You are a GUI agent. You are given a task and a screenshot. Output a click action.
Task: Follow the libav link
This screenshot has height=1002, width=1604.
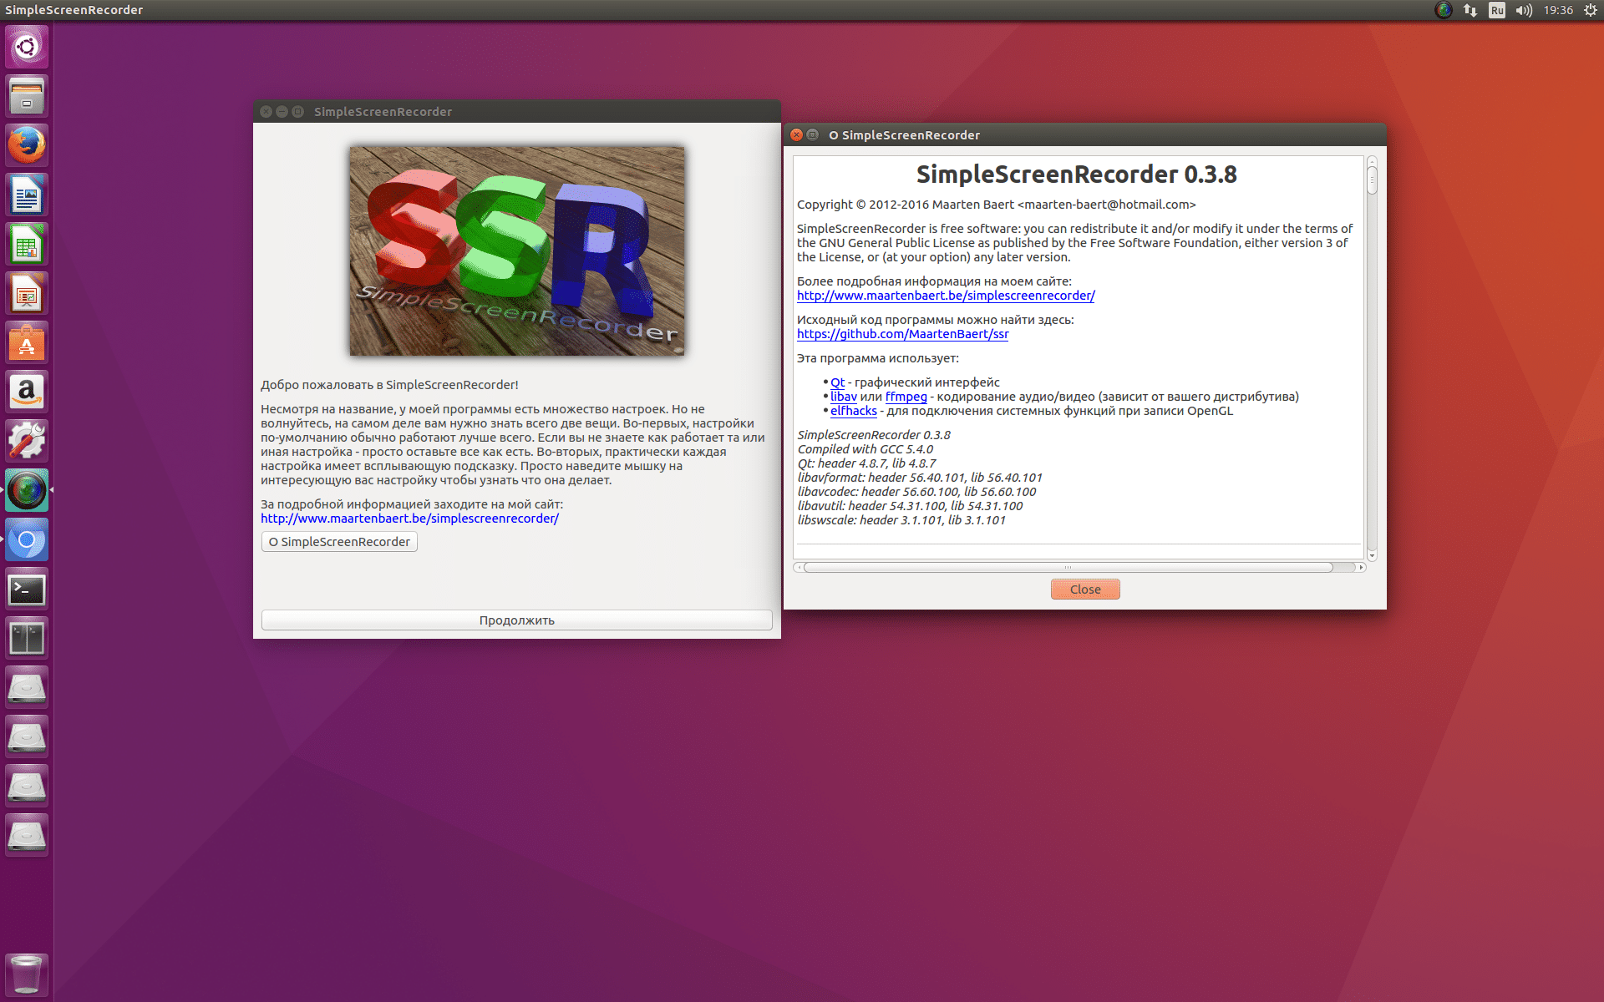click(x=843, y=397)
